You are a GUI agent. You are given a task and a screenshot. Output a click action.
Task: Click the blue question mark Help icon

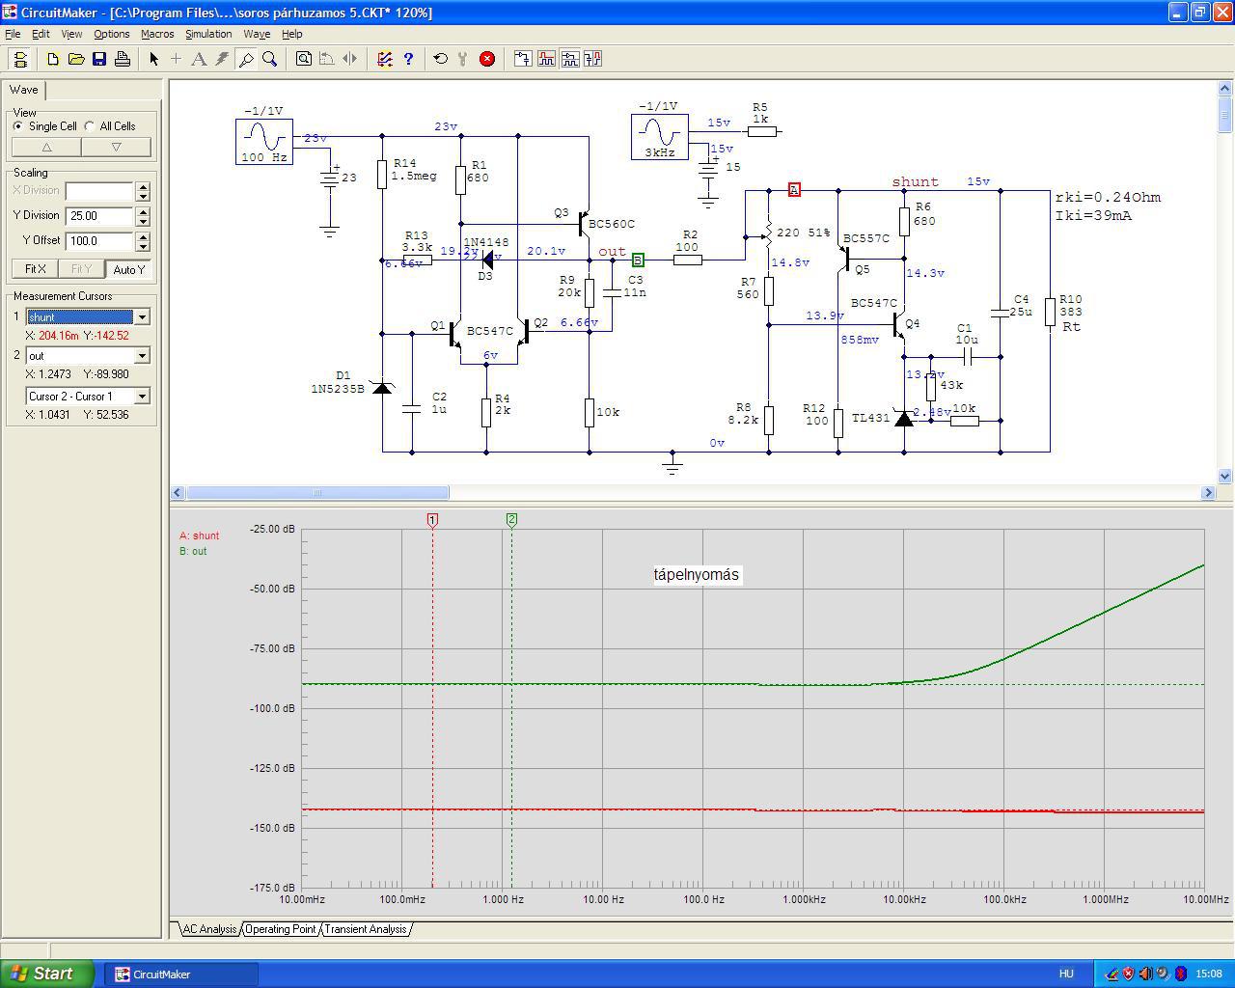point(408,59)
